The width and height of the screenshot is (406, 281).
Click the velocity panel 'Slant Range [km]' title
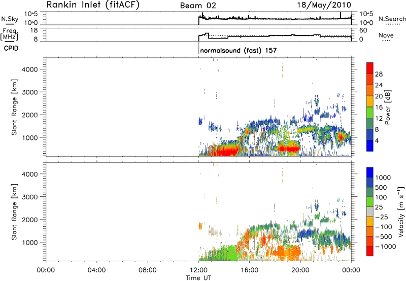click(14, 212)
